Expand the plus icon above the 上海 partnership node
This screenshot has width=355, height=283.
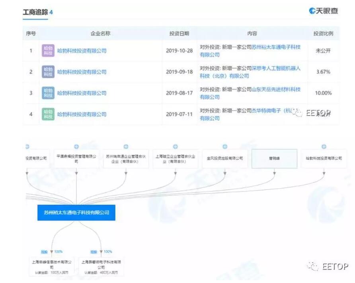[x=176, y=147]
